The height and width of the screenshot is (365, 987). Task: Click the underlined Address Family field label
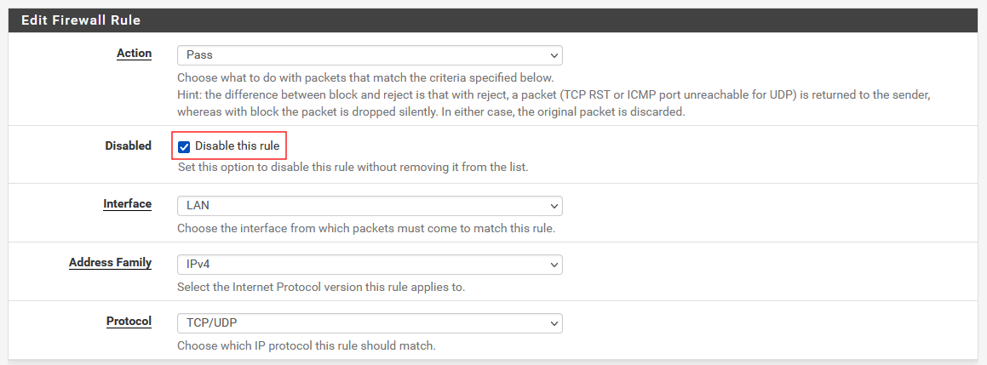coord(110,263)
